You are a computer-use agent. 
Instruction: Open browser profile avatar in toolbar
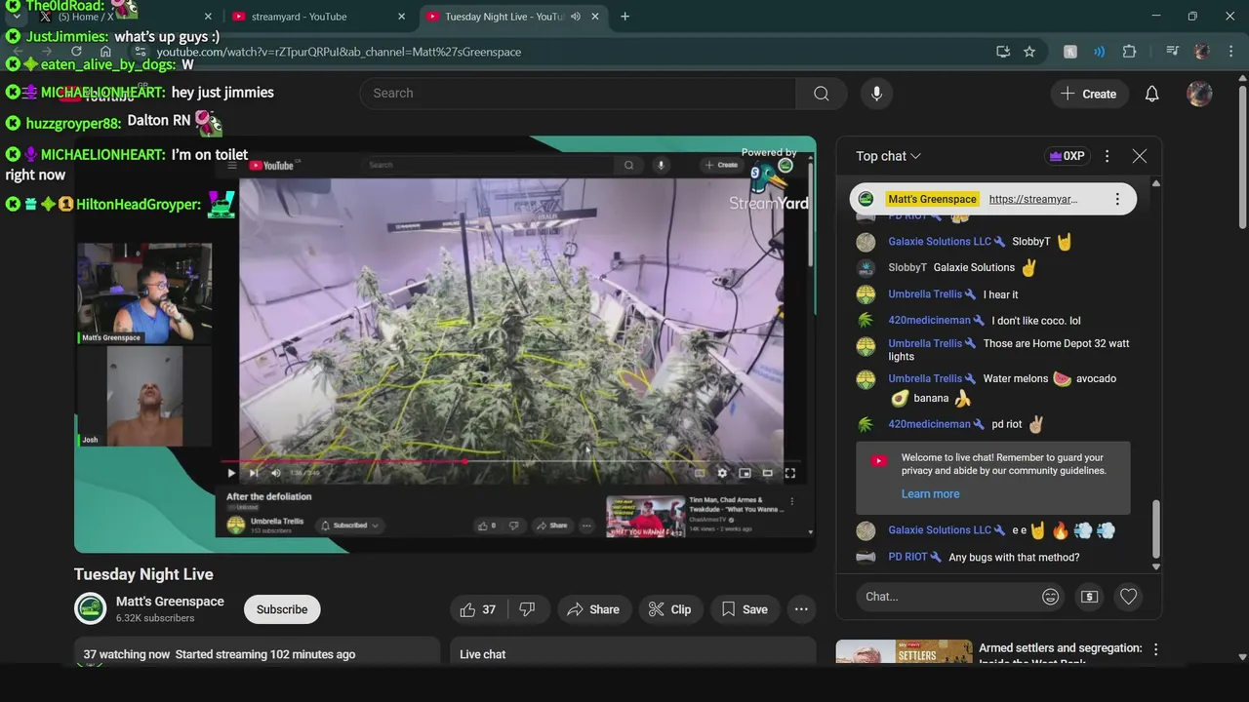(1202, 52)
